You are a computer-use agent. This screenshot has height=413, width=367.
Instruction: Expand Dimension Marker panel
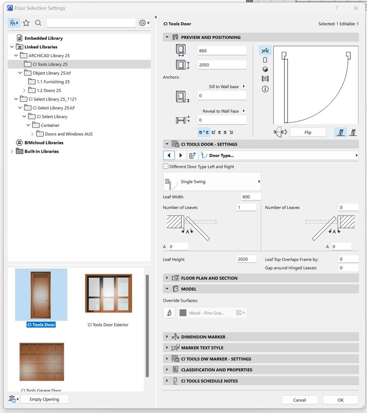pyautogui.click(x=167, y=336)
